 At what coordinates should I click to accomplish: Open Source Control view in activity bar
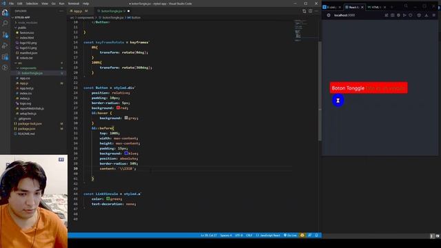coord(5,34)
